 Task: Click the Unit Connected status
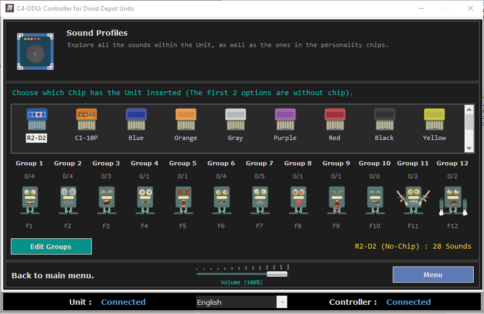pyautogui.click(x=123, y=302)
